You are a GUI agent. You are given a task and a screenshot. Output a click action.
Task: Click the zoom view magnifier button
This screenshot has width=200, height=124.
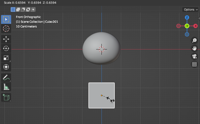click(x=194, y=40)
